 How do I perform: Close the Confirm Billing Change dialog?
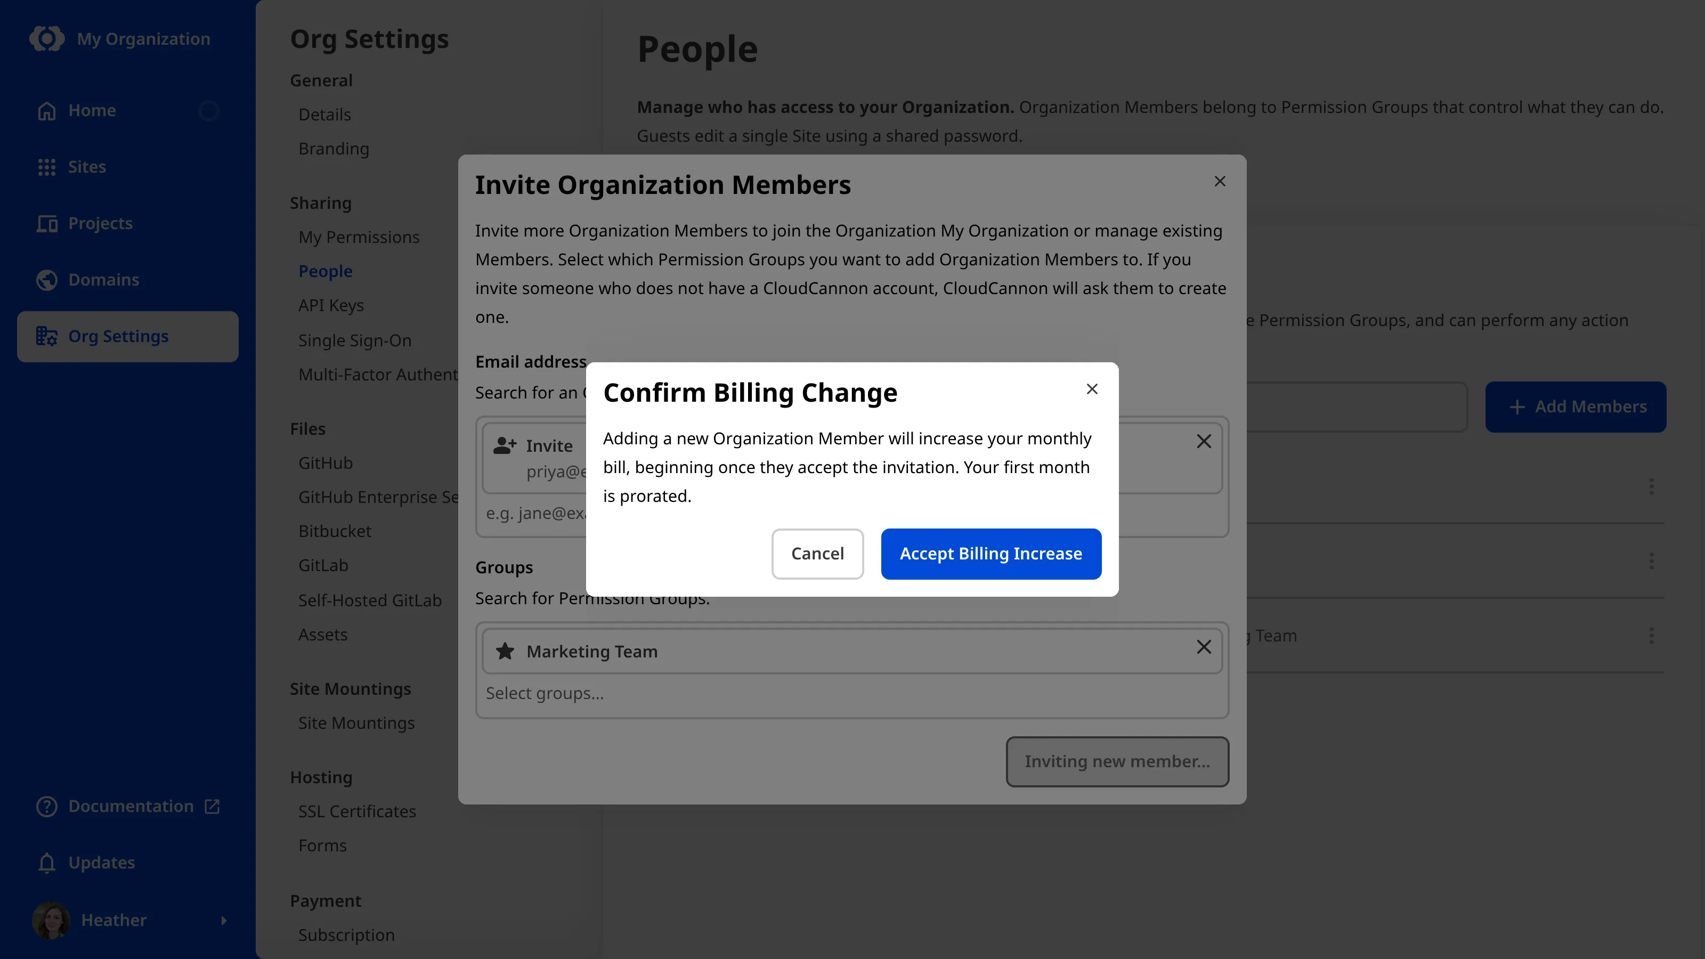(1092, 389)
